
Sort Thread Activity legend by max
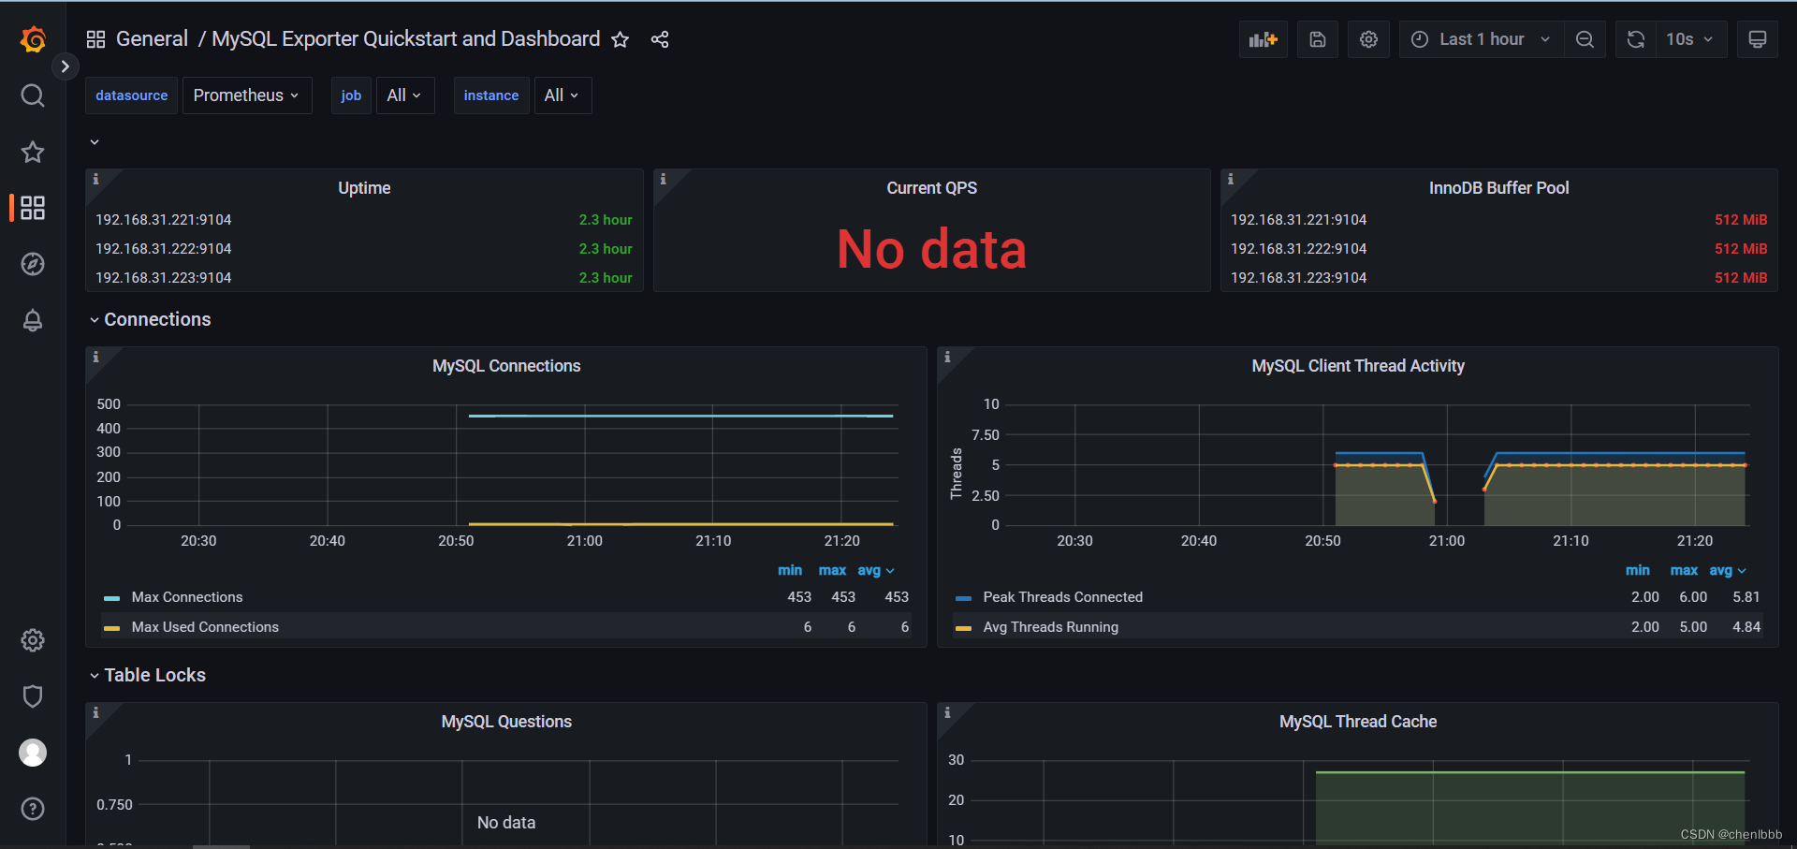click(1684, 570)
